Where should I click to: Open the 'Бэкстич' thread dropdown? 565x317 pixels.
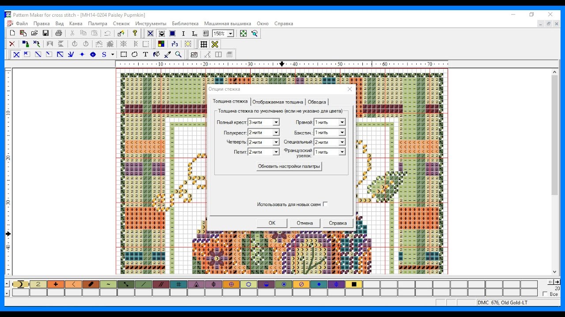tap(342, 133)
